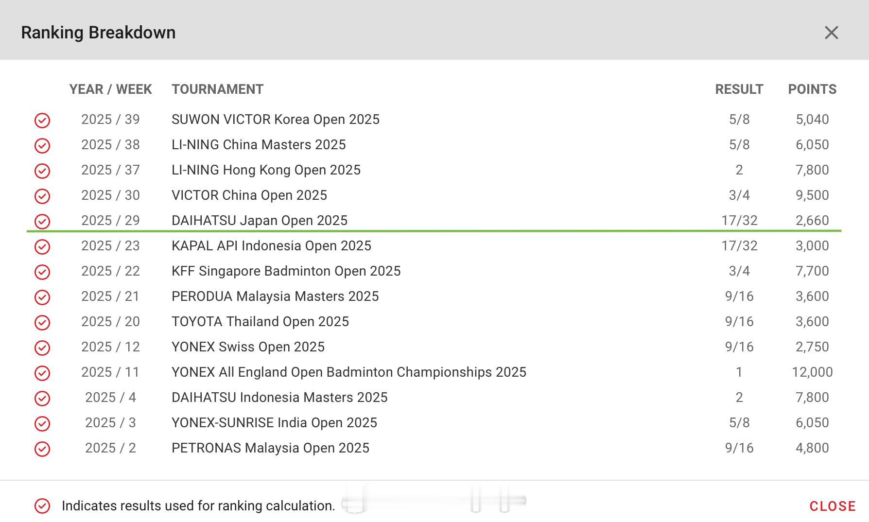The width and height of the screenshot is (869, 522).
Task: Click the 7,700 points value for Singapore Open
Action: [x=812, y=271]
